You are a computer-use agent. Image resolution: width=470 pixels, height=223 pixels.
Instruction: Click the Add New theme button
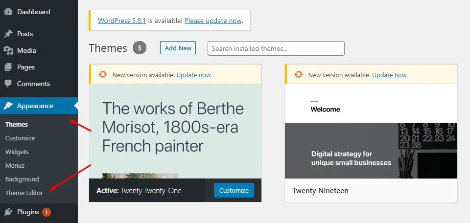coord(178,48)
